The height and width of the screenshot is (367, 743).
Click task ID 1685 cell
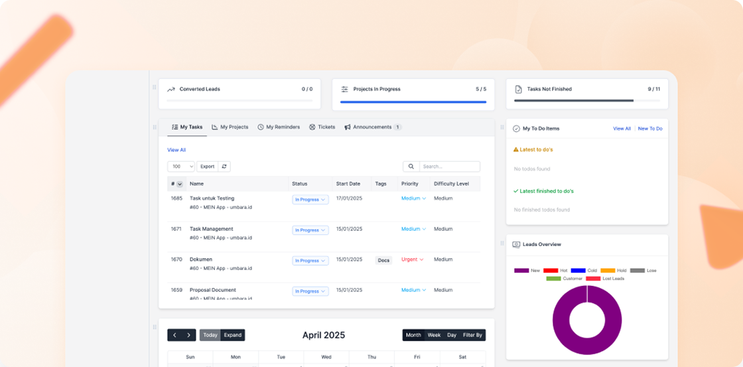[176, 198]
